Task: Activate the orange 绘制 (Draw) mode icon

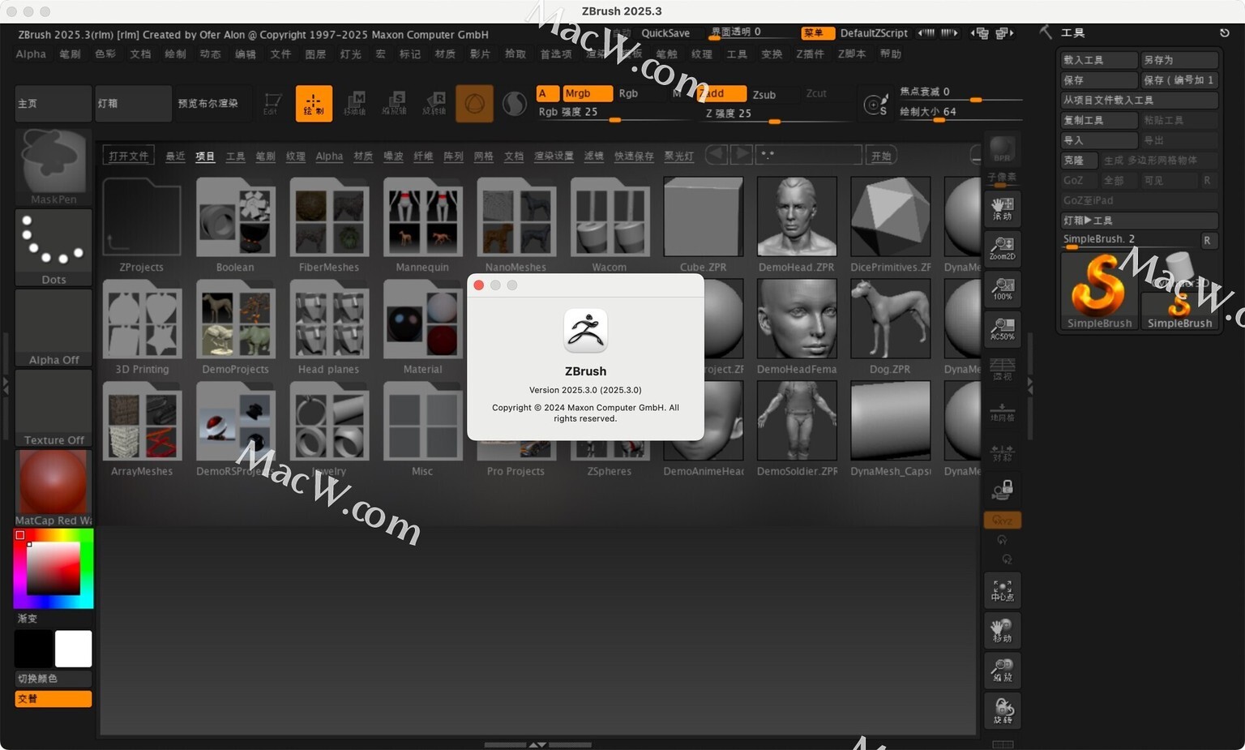Action: (x=314, y=104)
